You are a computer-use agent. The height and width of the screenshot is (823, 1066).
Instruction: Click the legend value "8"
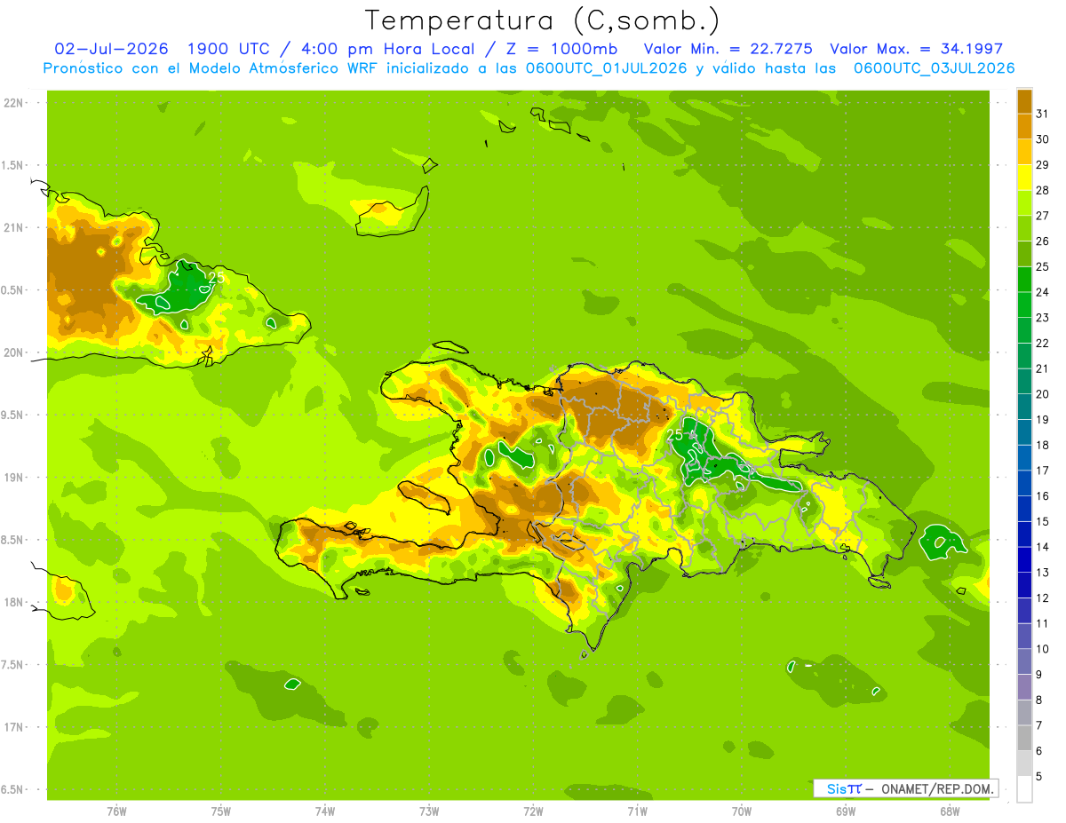(x=1039, y=700)
